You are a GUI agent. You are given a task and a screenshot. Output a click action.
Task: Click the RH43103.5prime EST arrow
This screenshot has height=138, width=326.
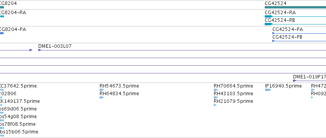click(x=216, y=97)
